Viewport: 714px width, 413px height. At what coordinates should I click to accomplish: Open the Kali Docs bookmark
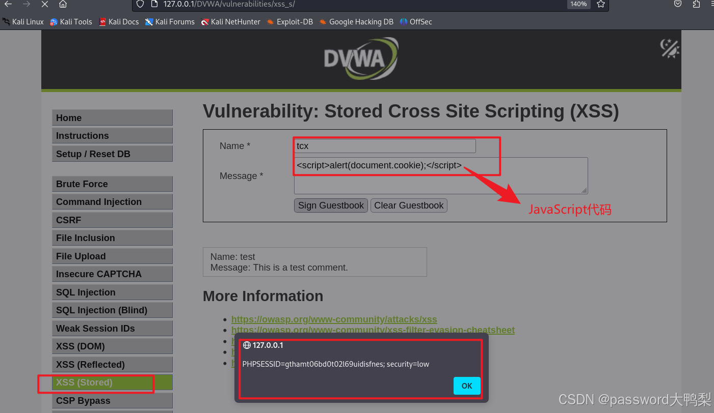[119, 22]
